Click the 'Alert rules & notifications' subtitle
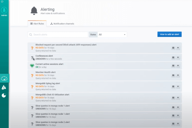Viewport: 192px width, 128px height. 53,13
